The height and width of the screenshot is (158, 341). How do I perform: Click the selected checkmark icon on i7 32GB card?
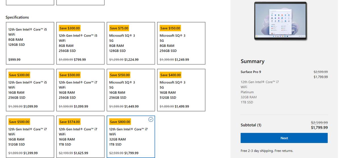[x=151, y=120]
